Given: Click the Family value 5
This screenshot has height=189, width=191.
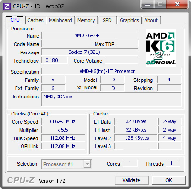Looking at the screenshot, I should (x=53, y=80).
